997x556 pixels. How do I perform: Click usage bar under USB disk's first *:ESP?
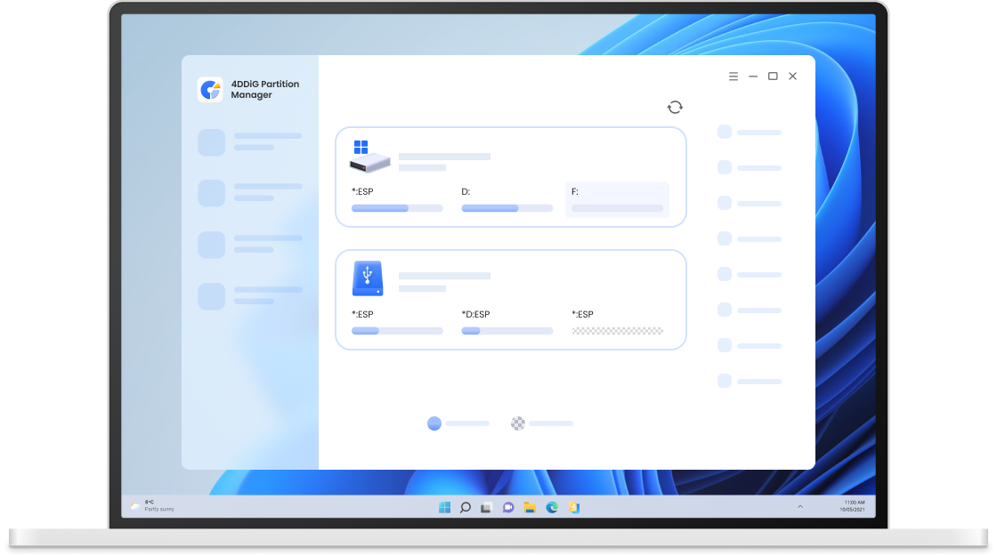397,331
